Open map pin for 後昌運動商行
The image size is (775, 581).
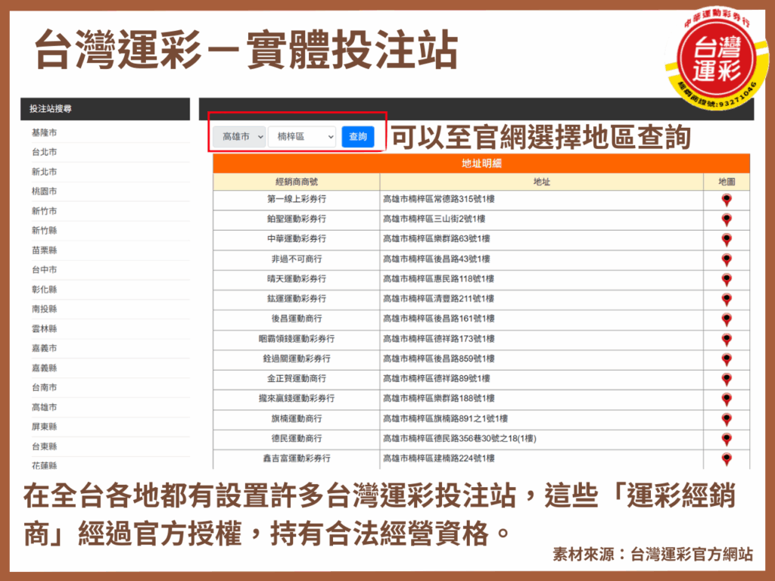726,319
